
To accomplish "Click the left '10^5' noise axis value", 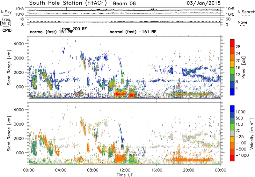I will (19, 9).
